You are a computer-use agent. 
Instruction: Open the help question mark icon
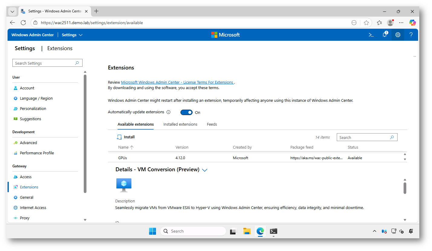coord(411,35)
